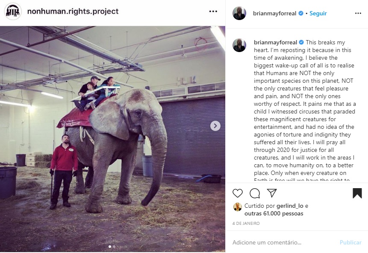Image resolution: width=368 pixels, height=253 pixels.
Task: Select the second carousel dot indicator
Action: point(114,247)
